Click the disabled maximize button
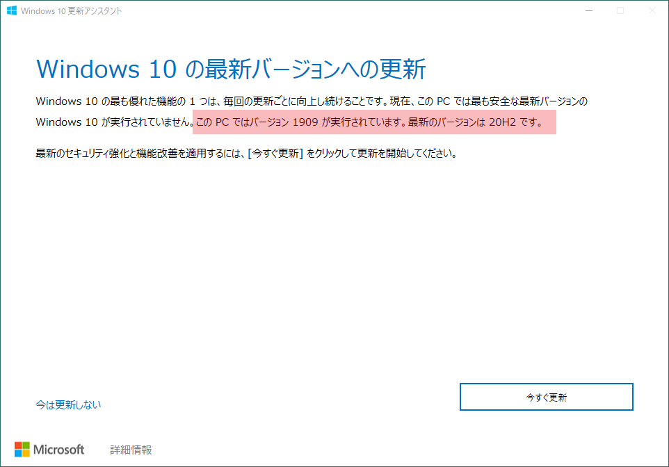The height and width of the screenshot is (467, 669). (x=619, y=10)
